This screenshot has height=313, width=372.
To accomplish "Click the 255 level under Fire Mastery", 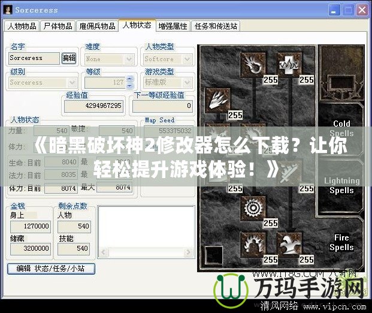I will coord(271,260).
